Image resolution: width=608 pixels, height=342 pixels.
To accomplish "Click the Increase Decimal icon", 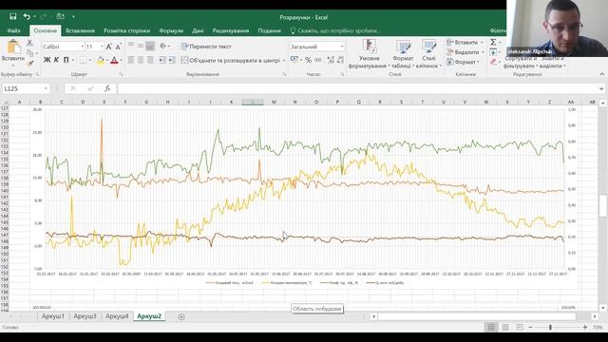I will [x=331, y=60].
